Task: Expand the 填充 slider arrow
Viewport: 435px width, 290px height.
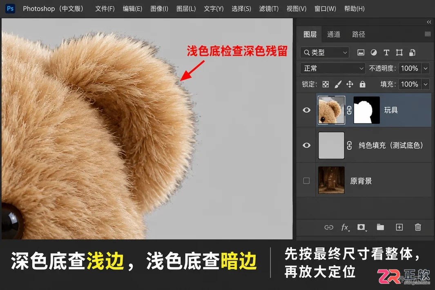Action: tap(426, 84)
